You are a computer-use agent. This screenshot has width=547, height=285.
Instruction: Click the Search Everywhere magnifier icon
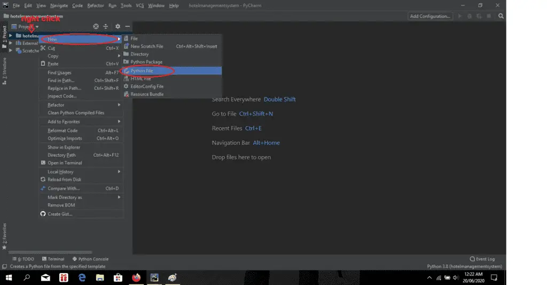click(x=501, y=16)
